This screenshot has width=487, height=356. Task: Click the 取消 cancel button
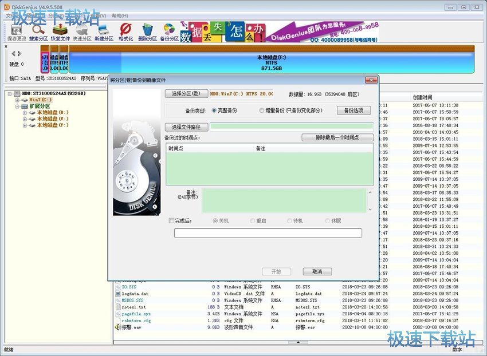[317, 271]
